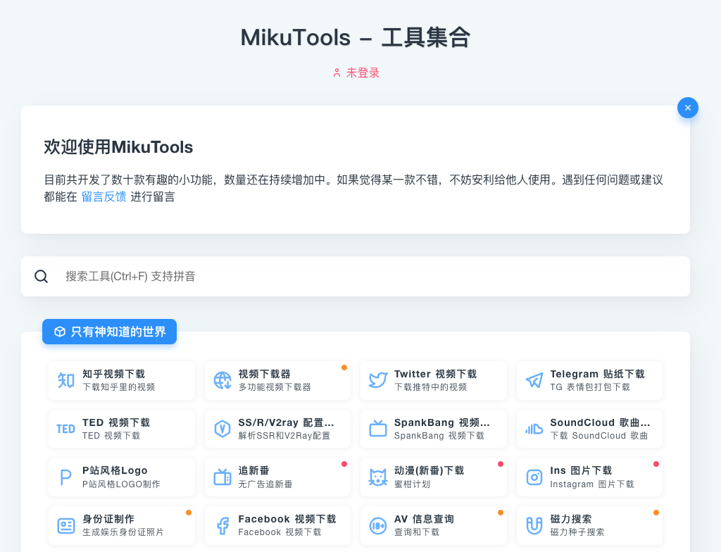
Task: Click the magnet icon for 磁力搜索
Action: click(534, 526)
